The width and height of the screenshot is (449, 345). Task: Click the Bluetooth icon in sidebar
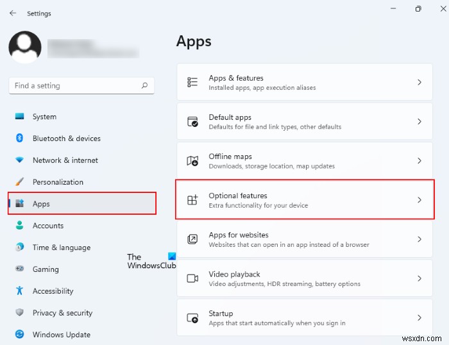19,138
